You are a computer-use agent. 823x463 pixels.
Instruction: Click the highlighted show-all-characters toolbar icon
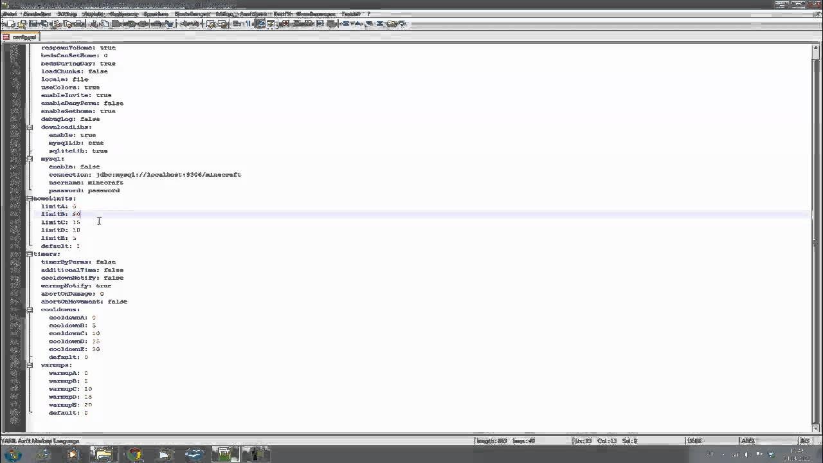[x=260, y=24]
